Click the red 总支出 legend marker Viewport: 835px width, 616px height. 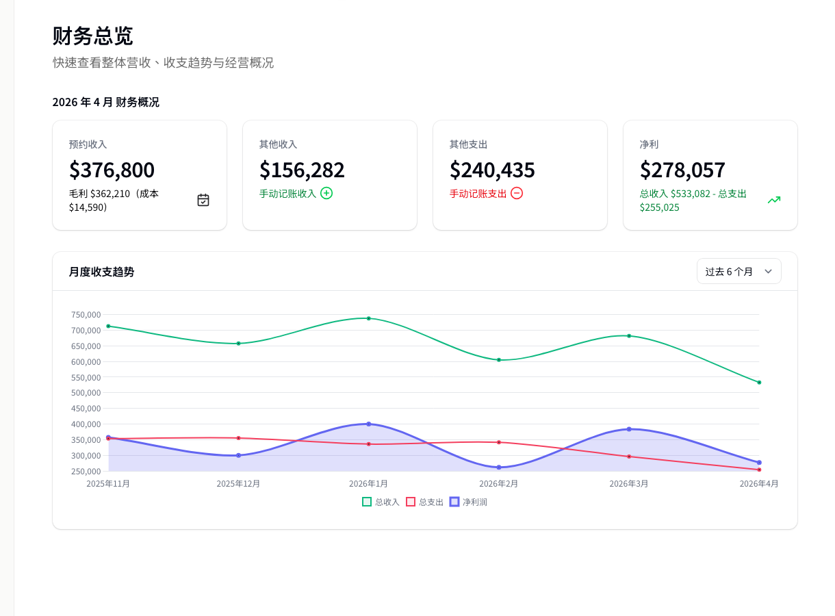[x=411, y=501]
